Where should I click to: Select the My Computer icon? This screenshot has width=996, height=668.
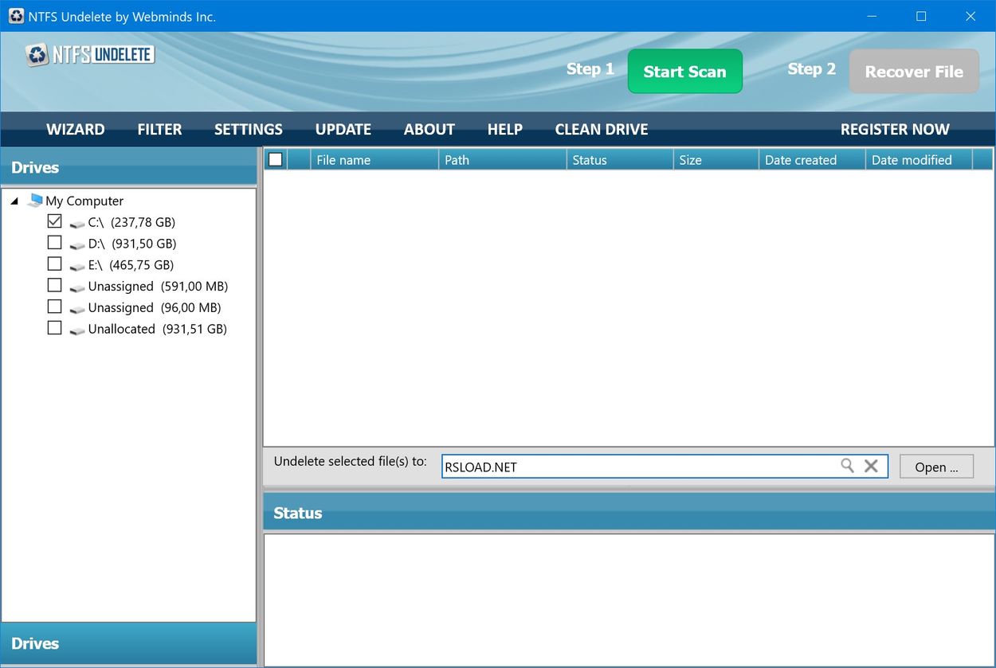(35, 201)
